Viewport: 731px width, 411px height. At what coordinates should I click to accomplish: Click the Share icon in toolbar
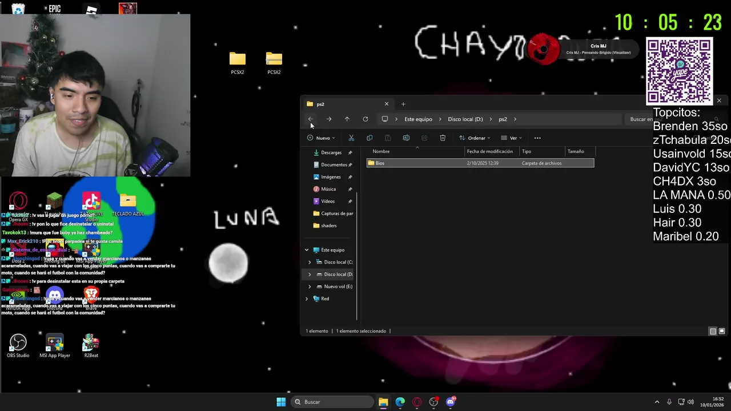pyautogui.click(x=424, y=138)
